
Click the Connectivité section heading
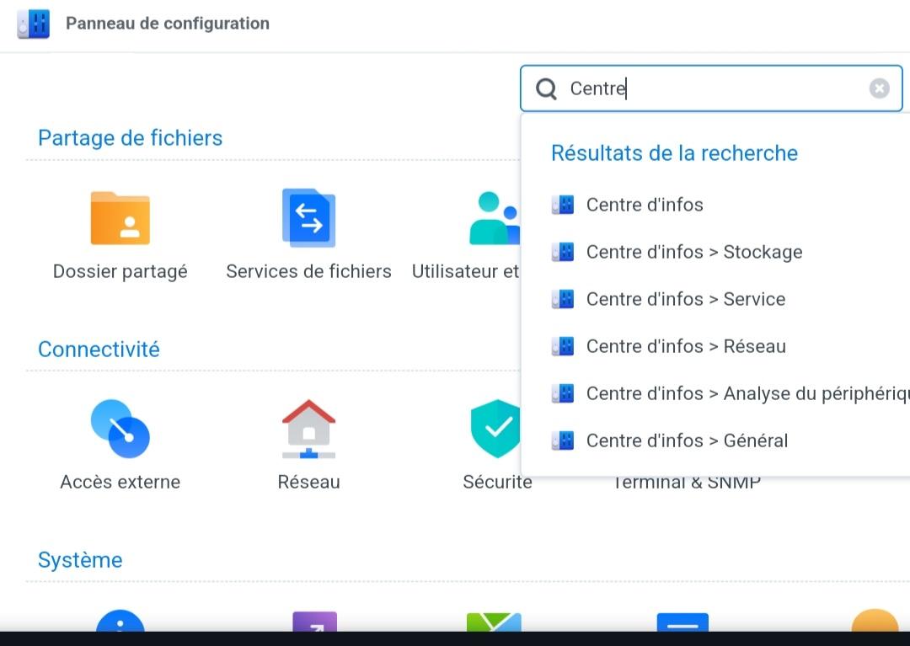point(99,350)
